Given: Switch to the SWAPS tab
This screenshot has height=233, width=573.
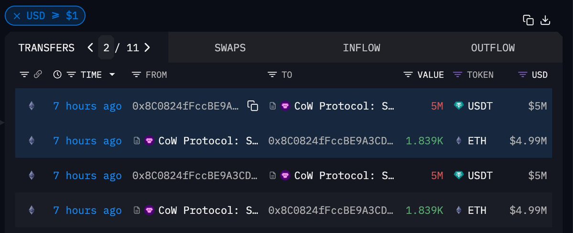Looking at the screenshot, I should (x=230, y=47).
